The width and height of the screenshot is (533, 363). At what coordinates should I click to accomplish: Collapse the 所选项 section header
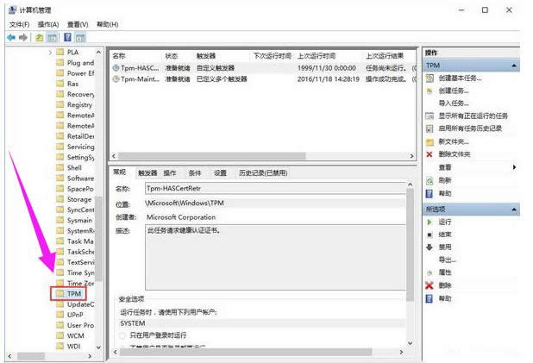pyautogui.click(x=514, y=209)
